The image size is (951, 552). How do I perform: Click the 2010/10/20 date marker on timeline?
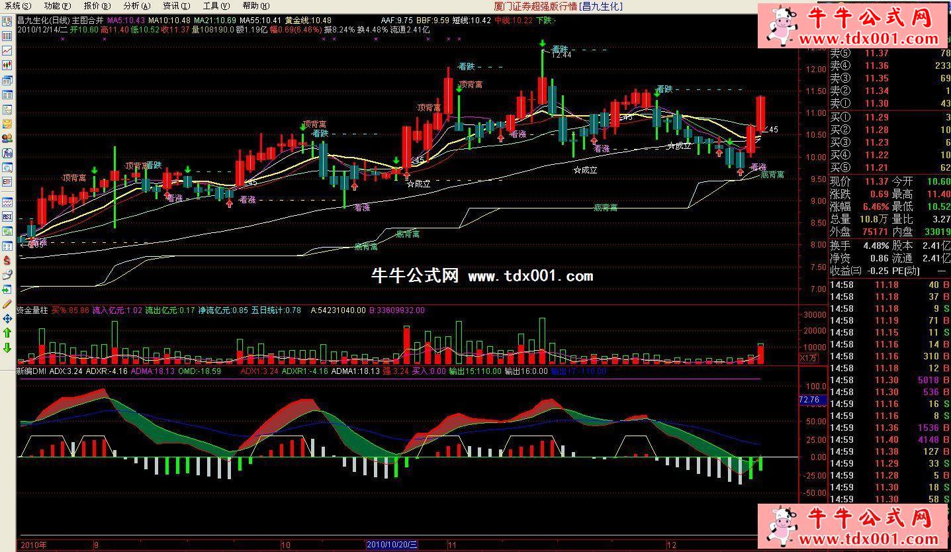[x=392, y=545]
